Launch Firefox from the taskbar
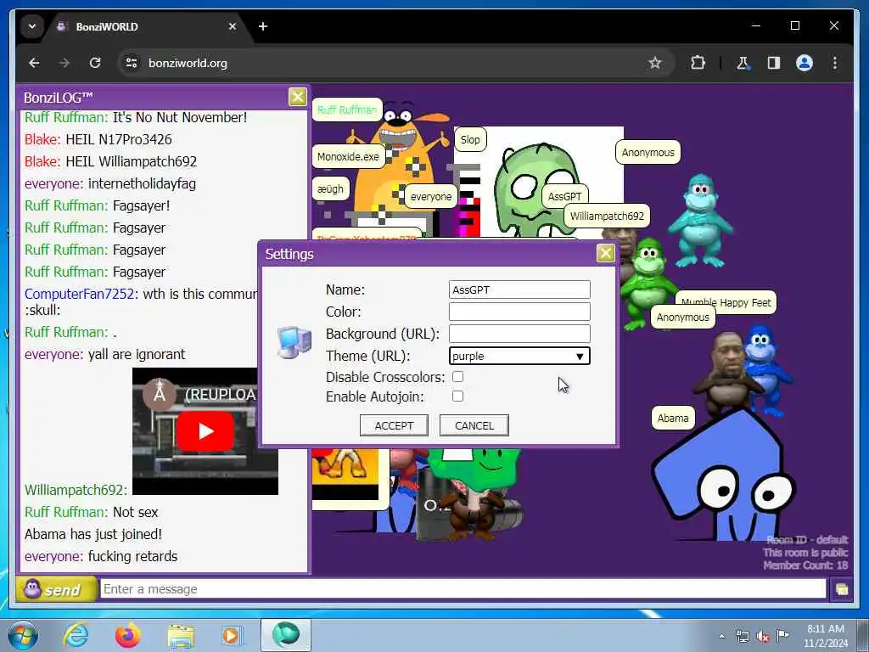Screen dimensions: 869x652 127,635
